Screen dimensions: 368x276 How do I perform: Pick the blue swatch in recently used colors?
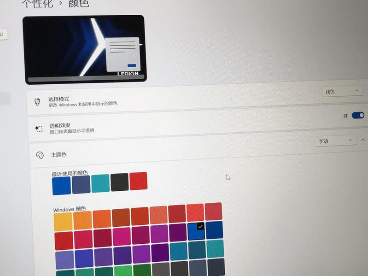tap(62, 186)
